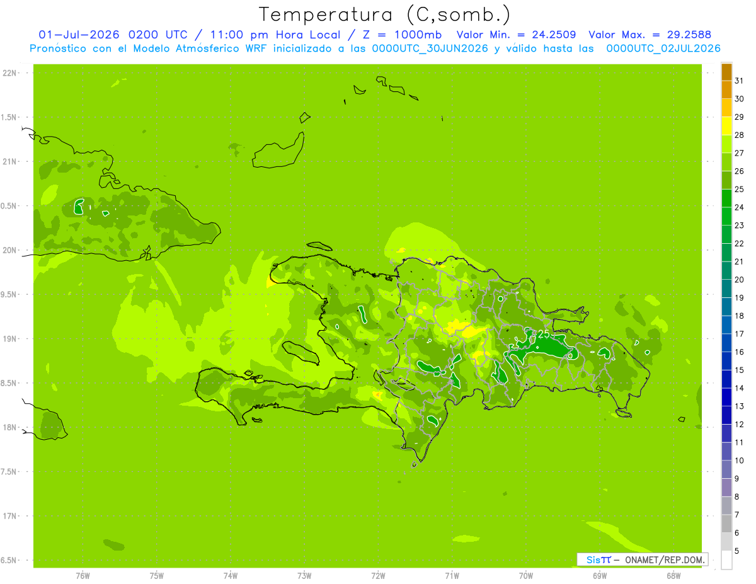Click the initialization time "0000UTC_30JUN2026"
Viewport: 756px width, 584px height.
(430, 49)
